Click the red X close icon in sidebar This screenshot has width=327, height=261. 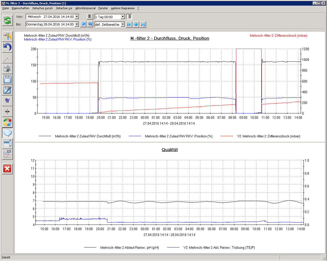click(x=7, y=169)
